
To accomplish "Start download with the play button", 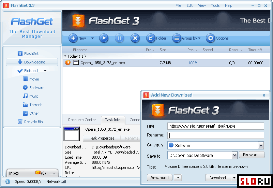I will pos(104,38).
